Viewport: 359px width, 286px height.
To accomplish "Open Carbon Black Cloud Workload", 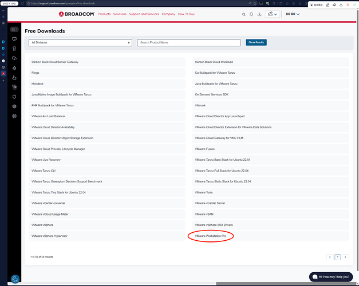I will pos(270,62).
